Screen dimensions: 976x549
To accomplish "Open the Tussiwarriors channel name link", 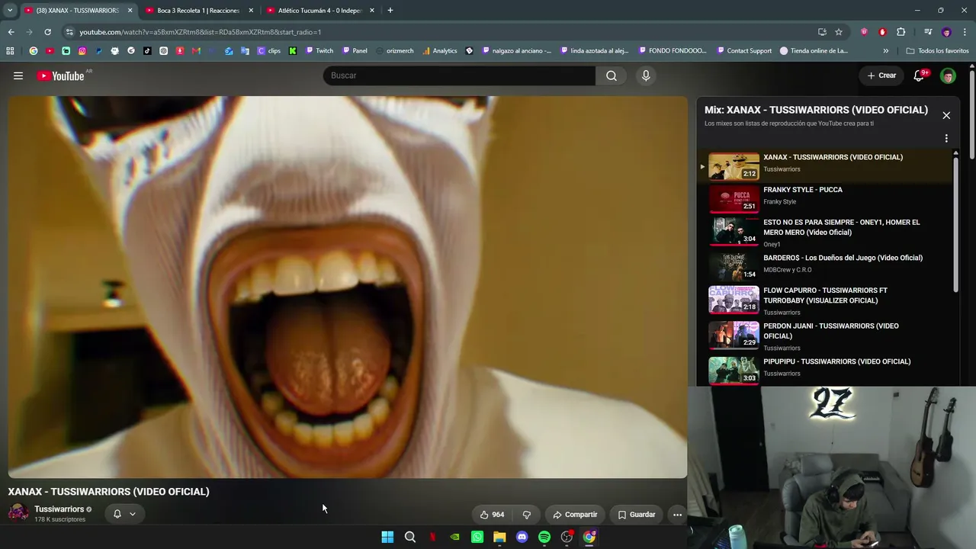I will click(x=59, y=509).
